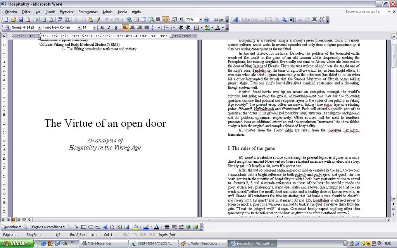397x248 pixels.
Task: Open the WordArt Shape button
Action: [284, 19]
